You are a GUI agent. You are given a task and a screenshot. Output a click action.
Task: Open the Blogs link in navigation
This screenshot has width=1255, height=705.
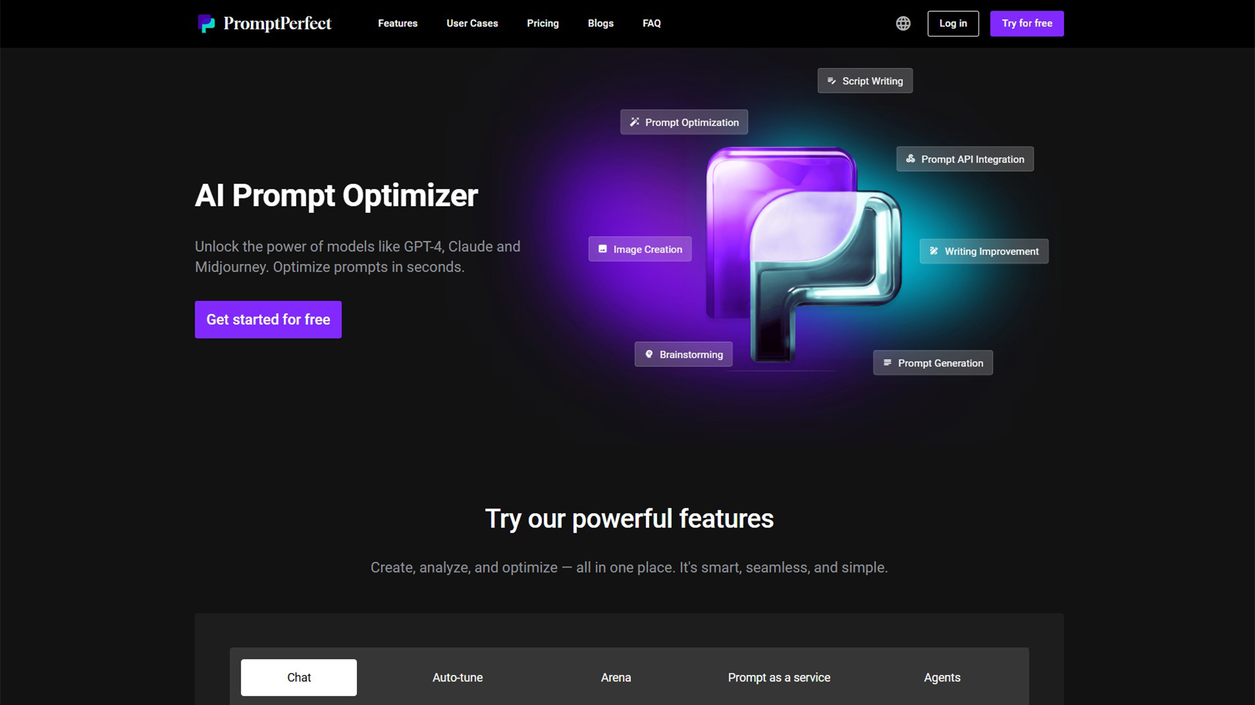coord(600,23)
